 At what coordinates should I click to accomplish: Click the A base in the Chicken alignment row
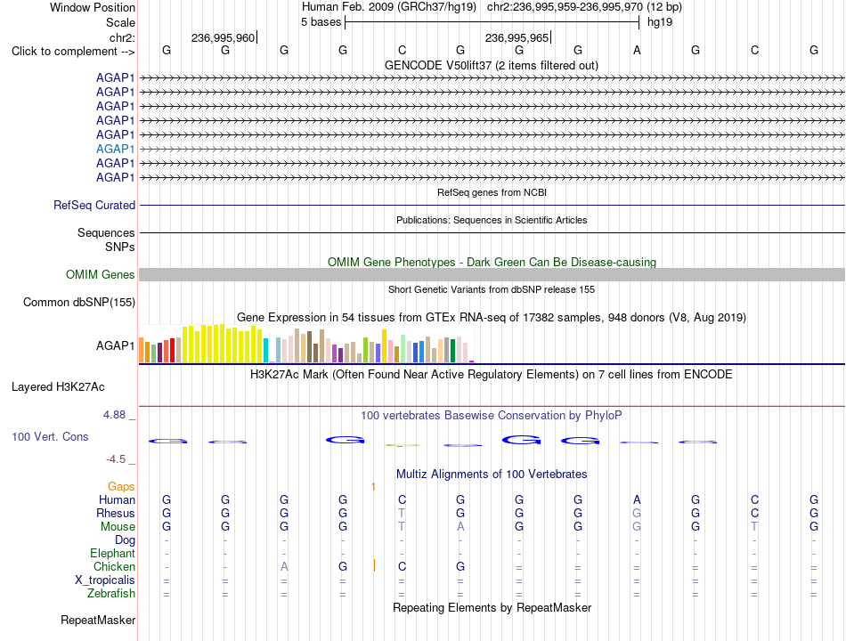(284, 566)
